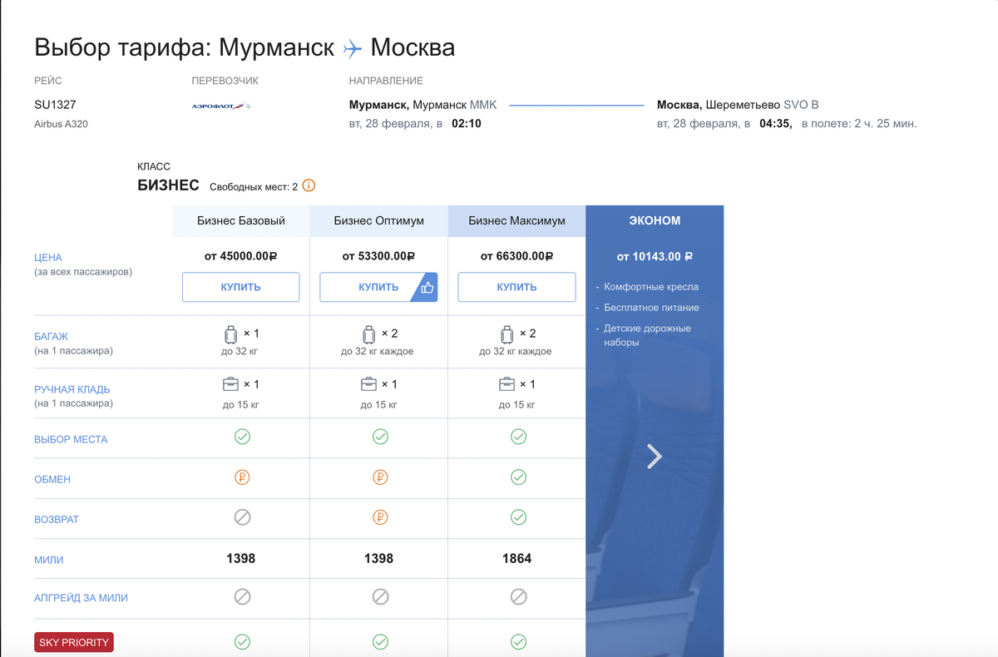This screenshot has width=998, height=657.
Task: Buy the Бизнес Базовый fare for 45000
Action: click(241, 287)
